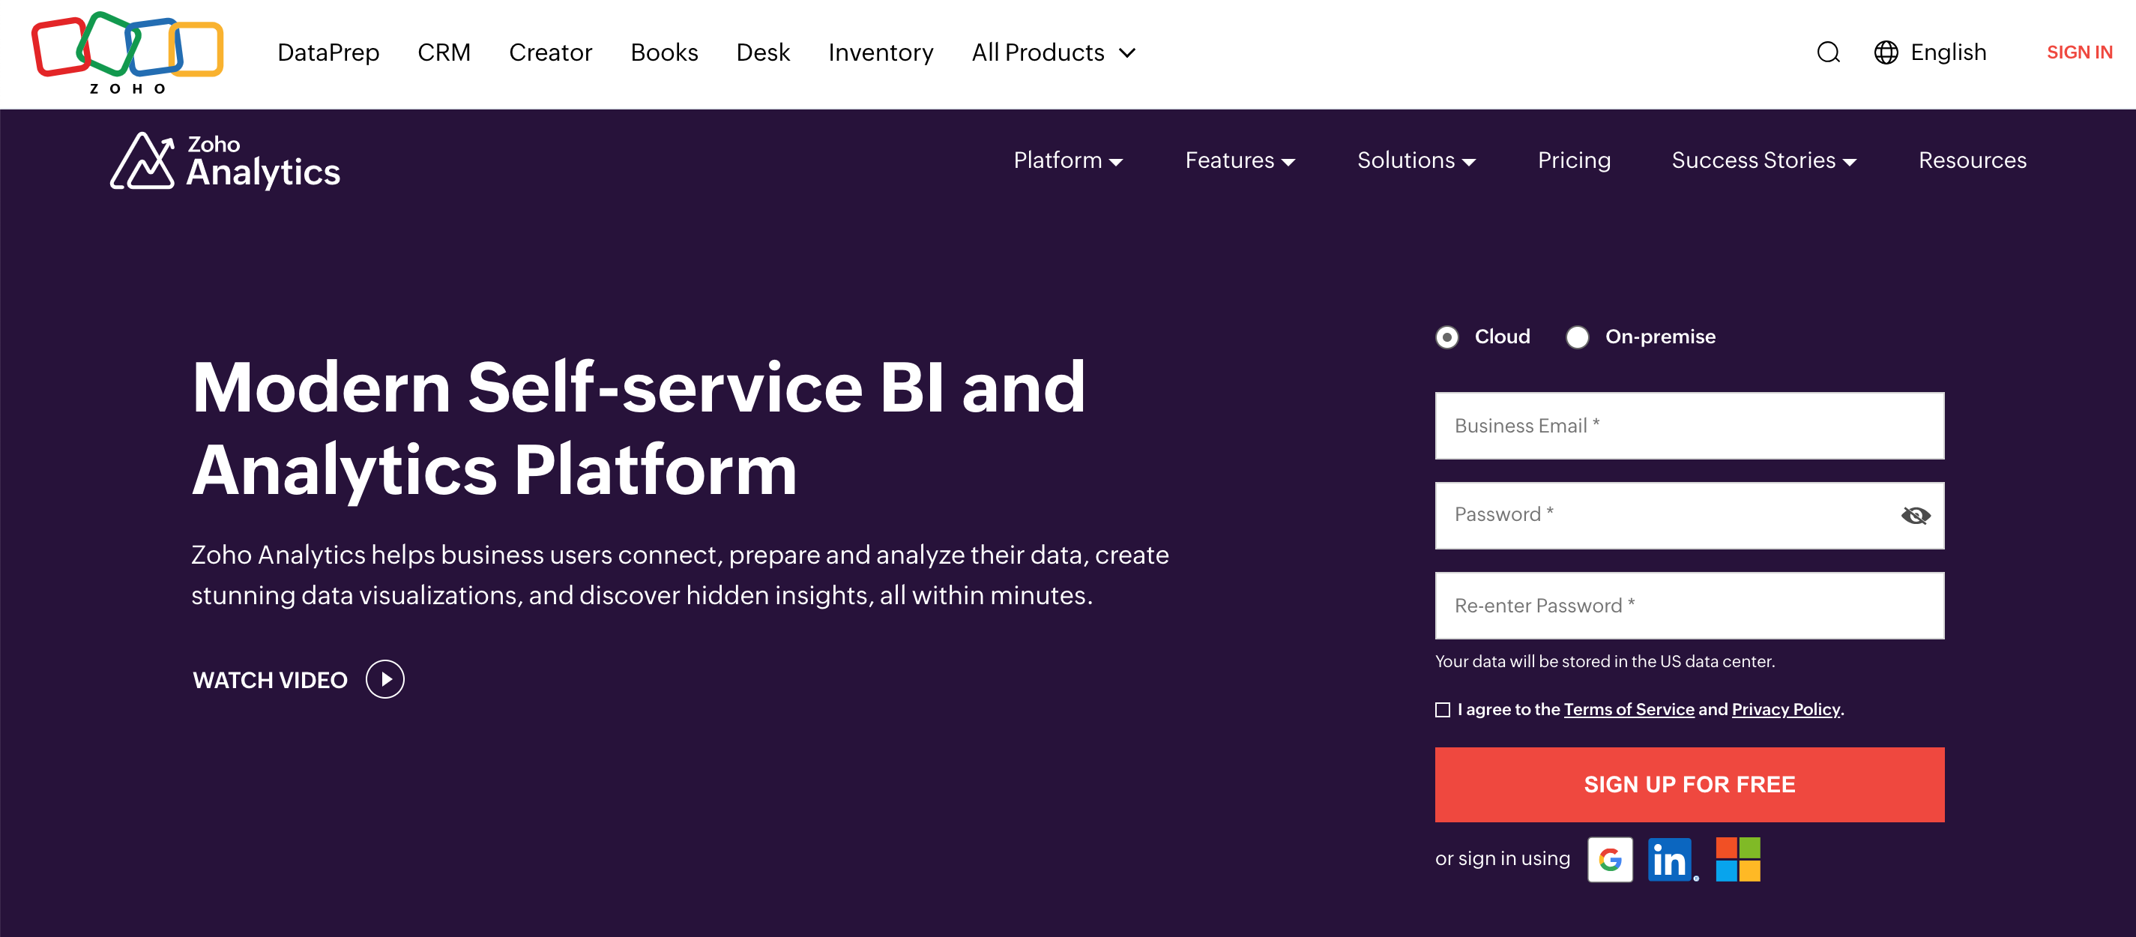This screenshot has width=2136, height=937.
Task: Select the Cloud radio button
Action: [x=1446, y=337]
